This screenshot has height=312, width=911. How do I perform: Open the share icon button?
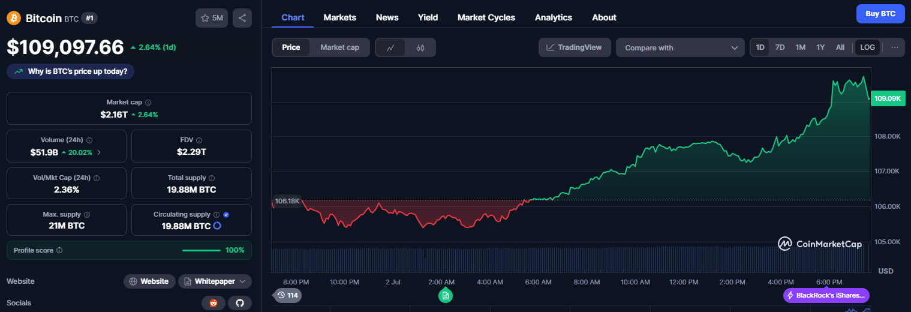click(242, 18)
